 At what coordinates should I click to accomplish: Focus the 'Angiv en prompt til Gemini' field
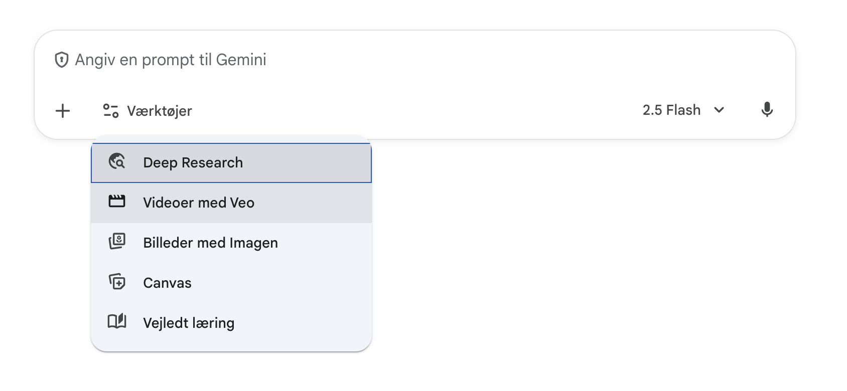[171, 60]
